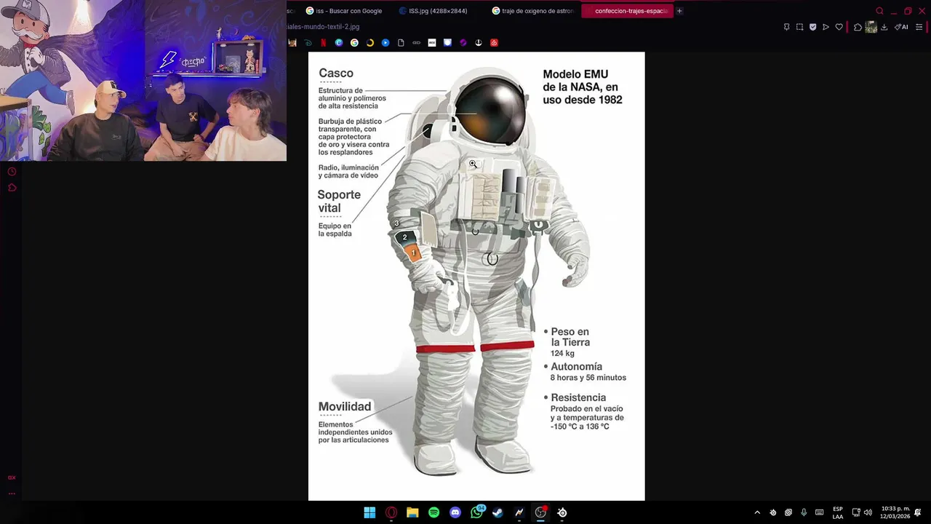
Task: Expand the hidden system tray icons chevron
Action: click(757, 512)
